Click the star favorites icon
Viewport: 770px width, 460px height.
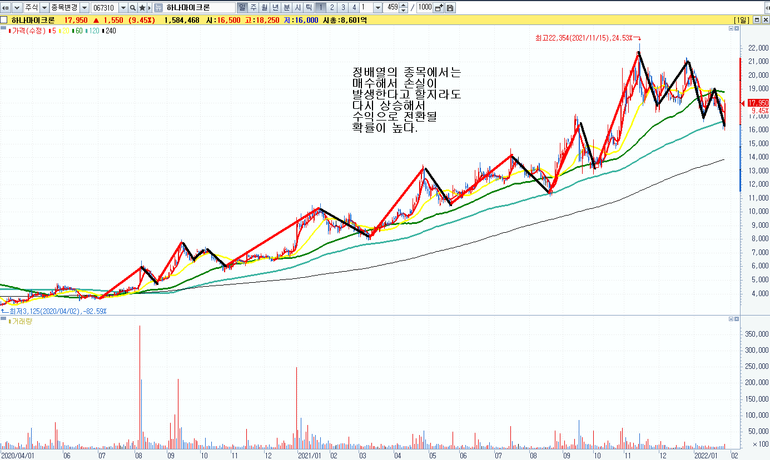coord(142,8)
